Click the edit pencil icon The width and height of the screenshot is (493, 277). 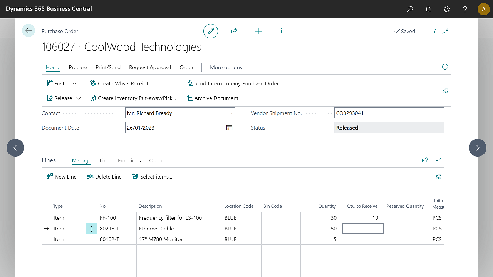(211, 31)
